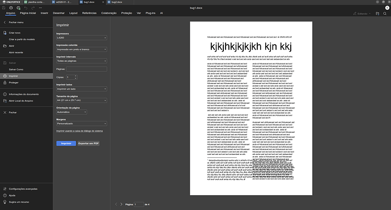Open Orientação da página dropdown

[x=71, y=112]
